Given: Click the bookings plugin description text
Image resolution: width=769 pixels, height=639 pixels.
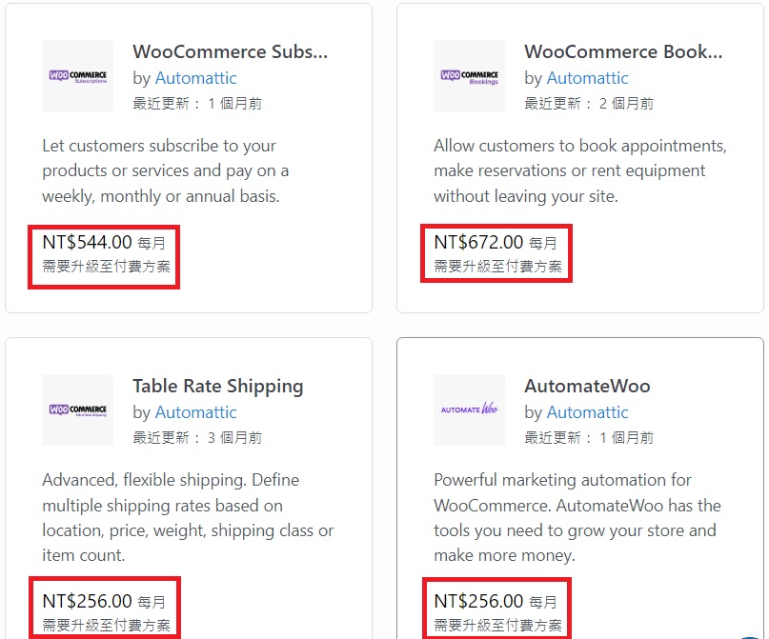Looking at the screenshot, I should [x=580, y=171].
